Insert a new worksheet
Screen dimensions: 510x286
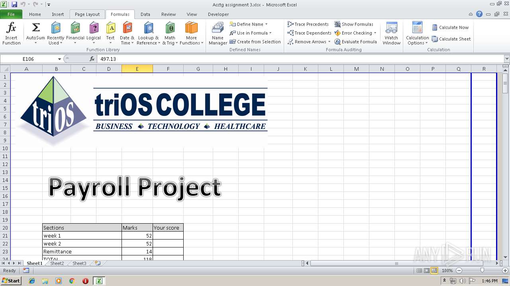pos(97,263)
